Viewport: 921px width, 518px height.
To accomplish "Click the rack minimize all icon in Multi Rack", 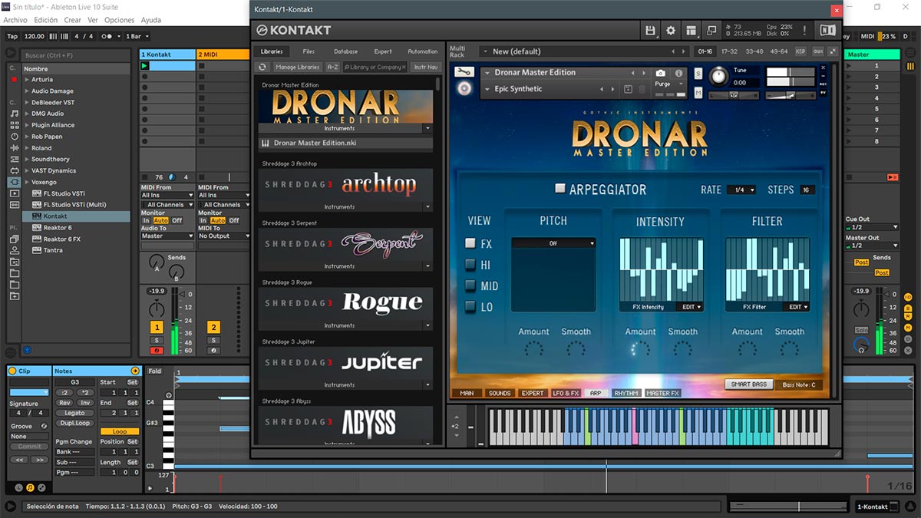I will 833,51.
